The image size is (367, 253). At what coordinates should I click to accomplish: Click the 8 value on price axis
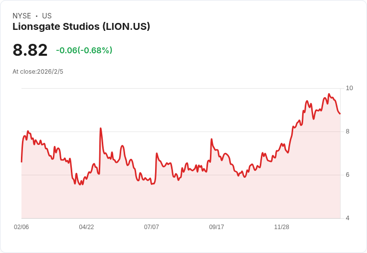click(348, 131)
